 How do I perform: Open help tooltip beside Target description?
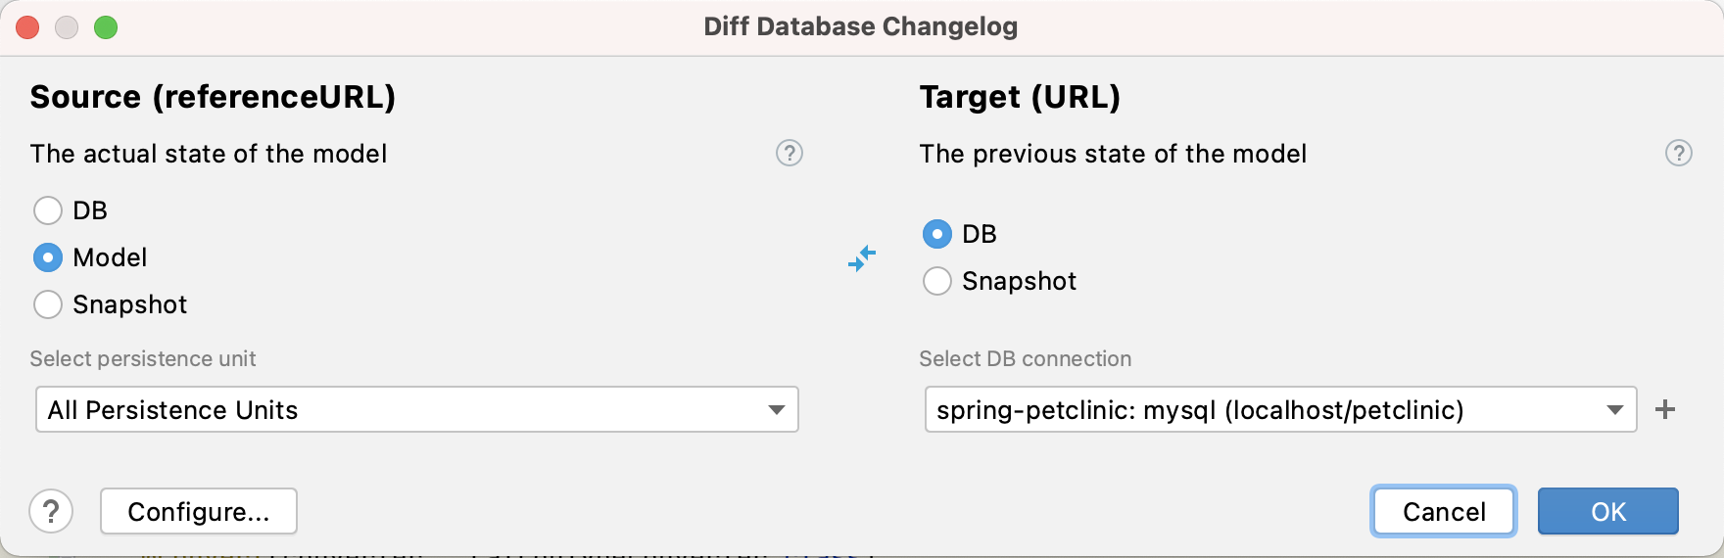click(x=1679, y=153)
